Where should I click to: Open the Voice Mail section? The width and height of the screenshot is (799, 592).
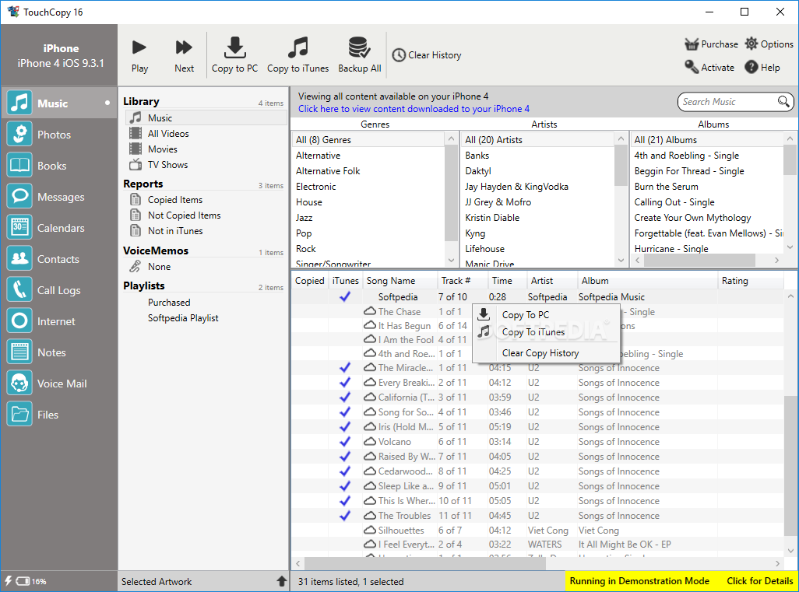click(x=58, y=384)
